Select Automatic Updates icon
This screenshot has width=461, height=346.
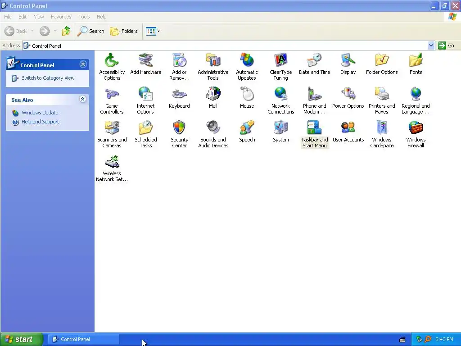click(247, 67)
